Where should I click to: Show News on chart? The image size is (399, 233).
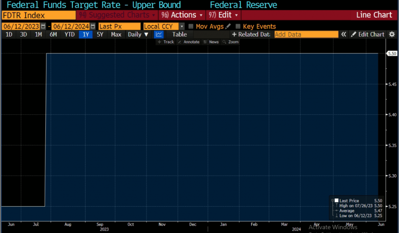[x=211, y=42]
